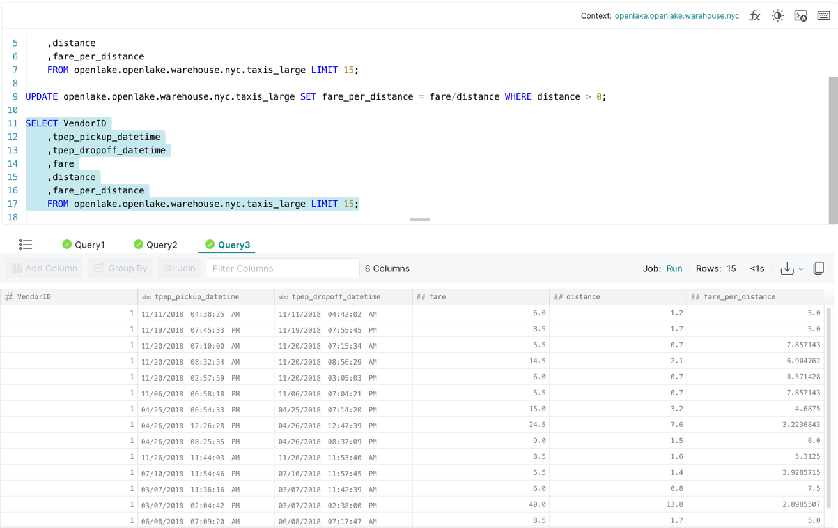Toggle the light/dark theme icon
This screenshot has height=528, width=838.
pyautogui.click(x=777, y=16)
